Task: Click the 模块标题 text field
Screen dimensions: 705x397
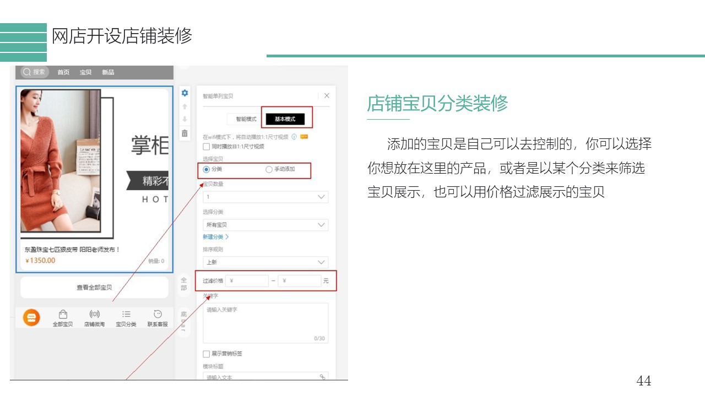Action: click(265, 377)
